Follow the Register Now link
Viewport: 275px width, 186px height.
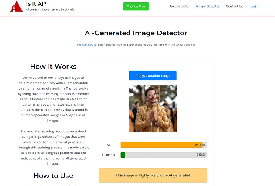[85, 45]
